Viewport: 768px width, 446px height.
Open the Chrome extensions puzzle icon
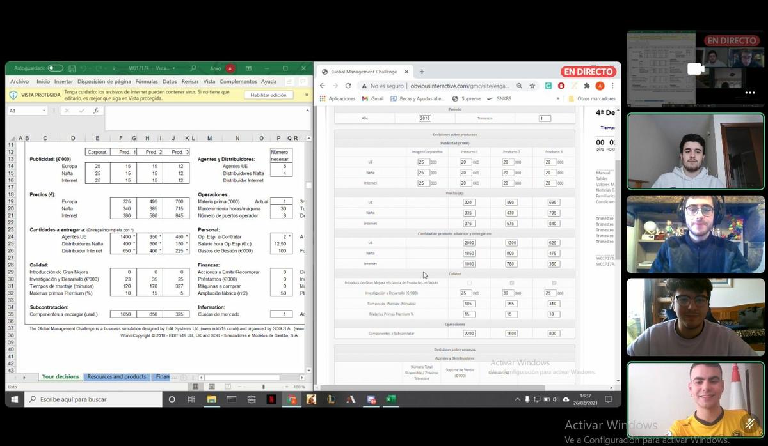coord(587,86)
